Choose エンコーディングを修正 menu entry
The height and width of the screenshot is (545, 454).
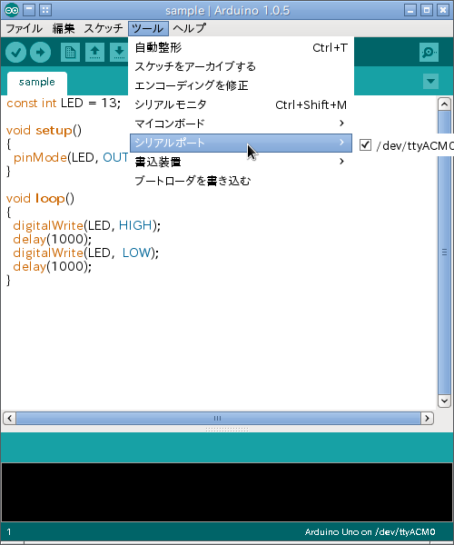pos(241,85)
